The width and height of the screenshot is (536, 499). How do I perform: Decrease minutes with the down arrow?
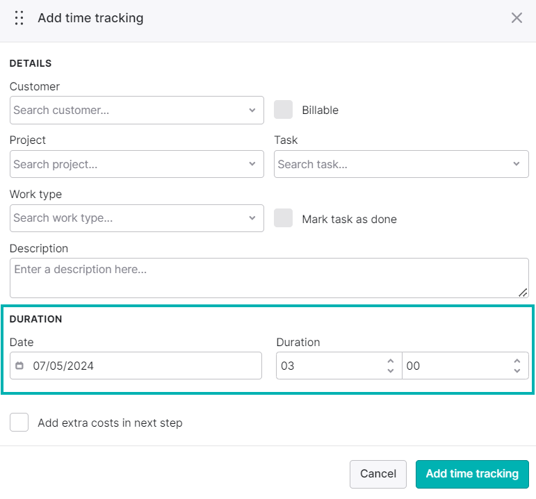point(517,370)
